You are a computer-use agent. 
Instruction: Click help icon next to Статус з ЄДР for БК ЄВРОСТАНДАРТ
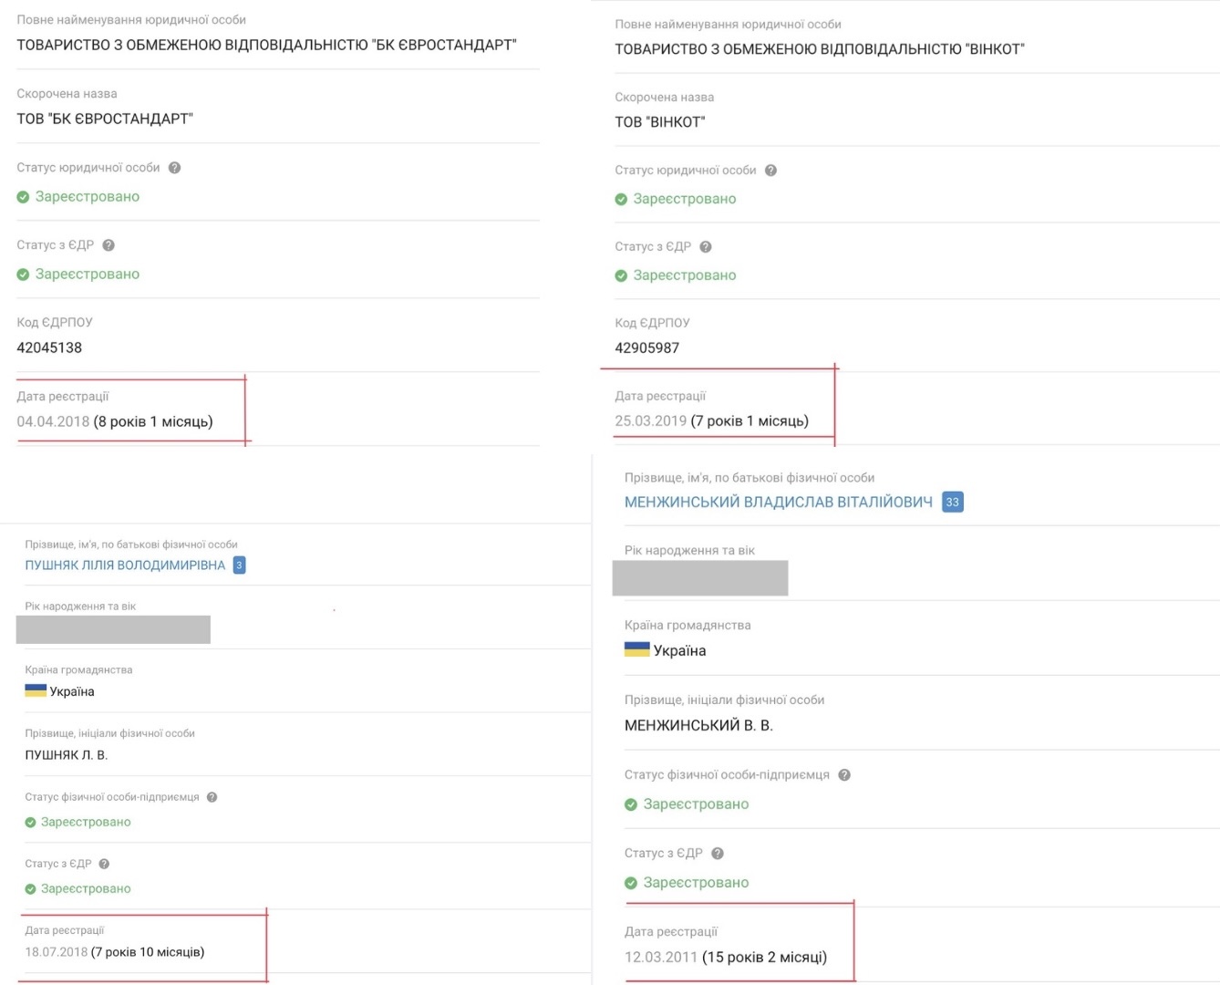[109, 245]
